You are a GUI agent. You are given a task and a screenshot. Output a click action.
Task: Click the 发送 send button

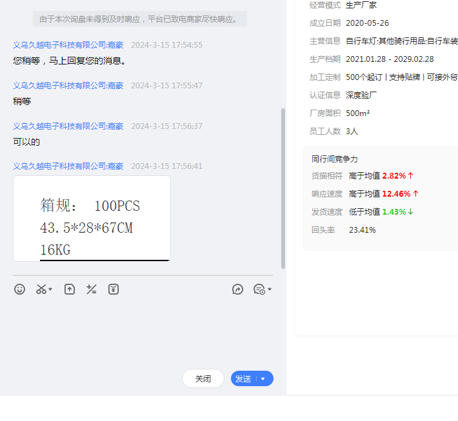click(243, 378)
